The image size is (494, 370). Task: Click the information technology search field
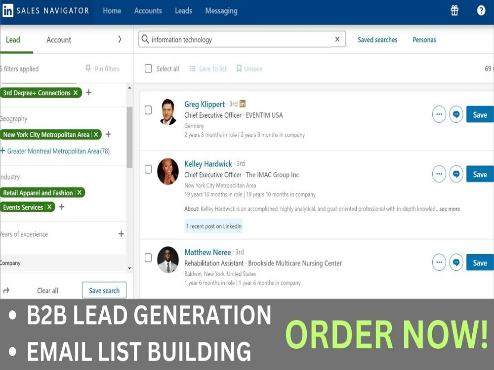(x=242, y=39)
